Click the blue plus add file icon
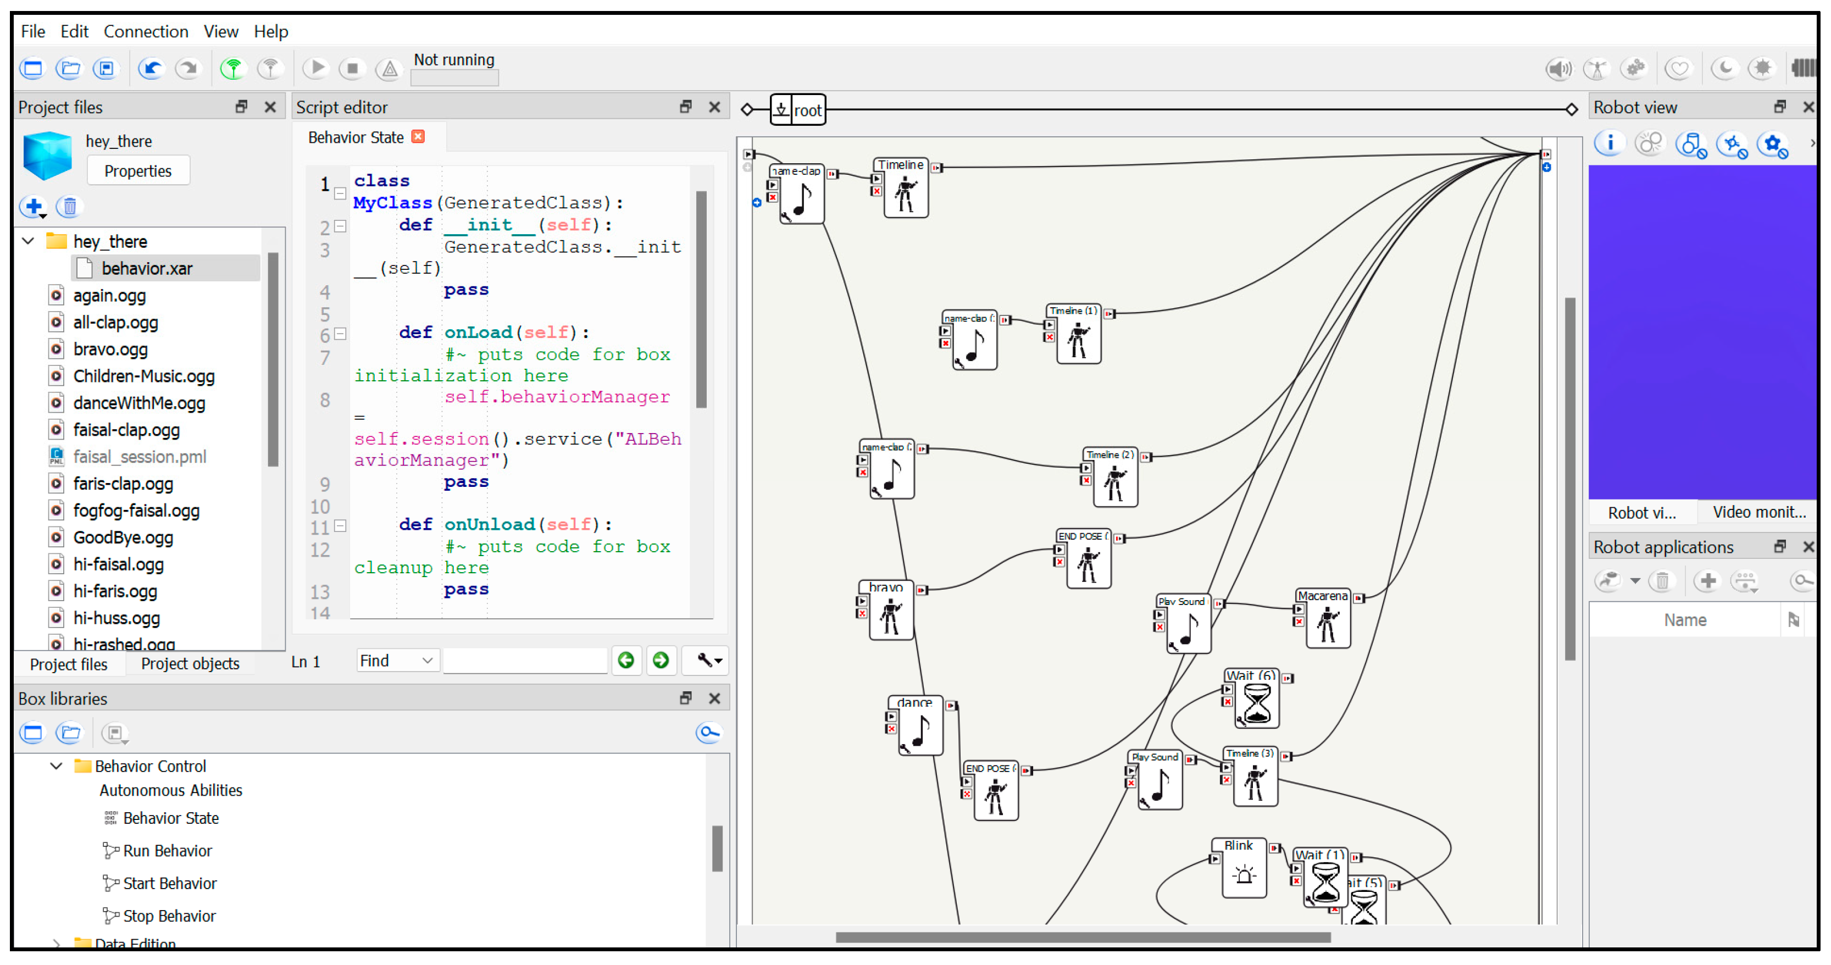The width and height of the screenshot is (1831, 965). click(34, 207)
